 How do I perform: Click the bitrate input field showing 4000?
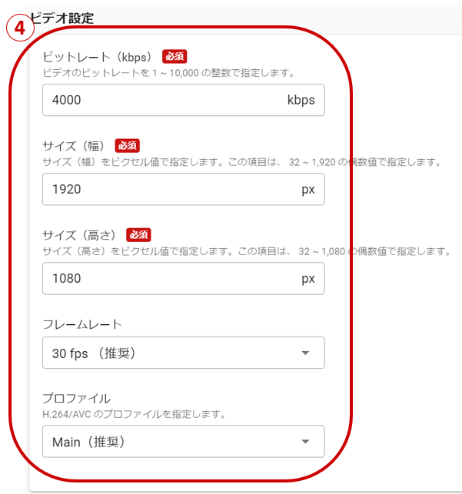[x=161, y=100]
